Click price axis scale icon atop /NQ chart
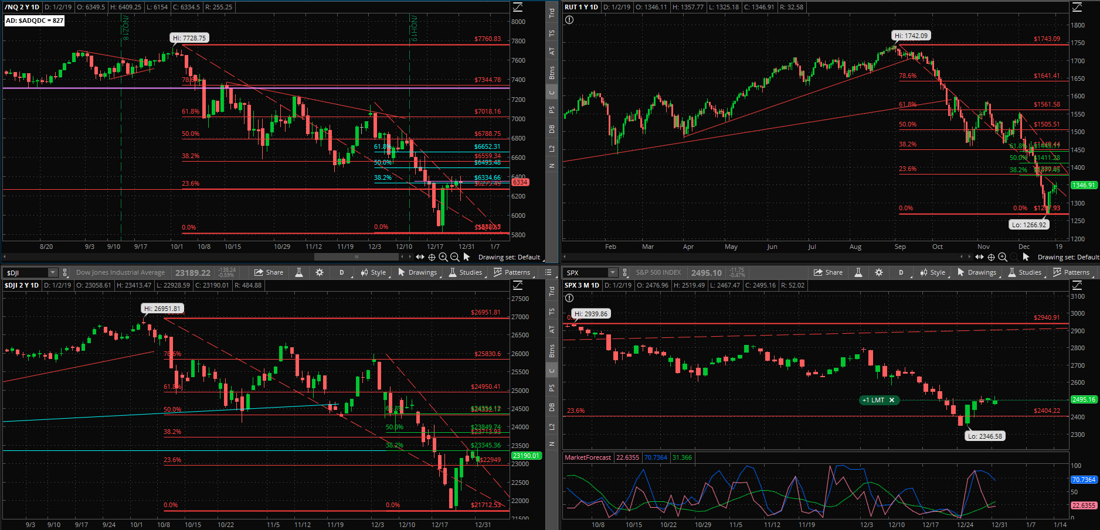This screenshot has width=1100, height=530. (x=518, y=7)
